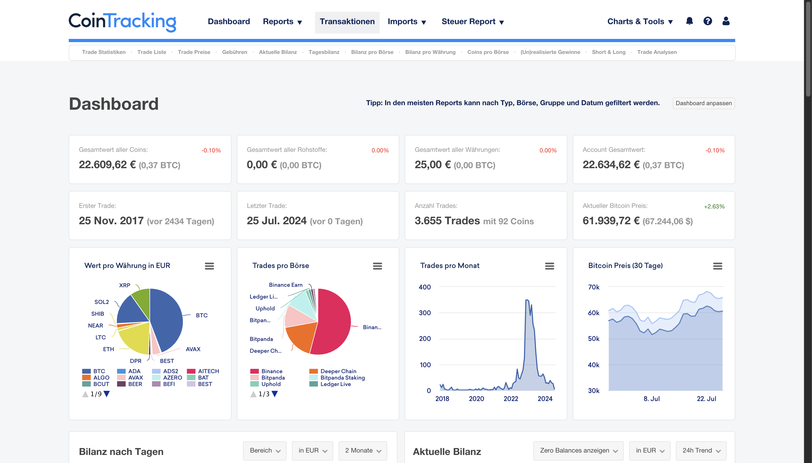Toggle Binance legend entry
Image resolution: width=812 pixels, height=463 pixels.
266,371
